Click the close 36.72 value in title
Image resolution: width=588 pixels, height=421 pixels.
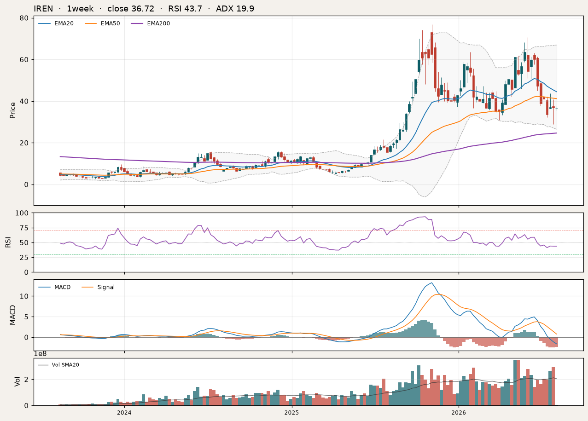tap(131, 9)
